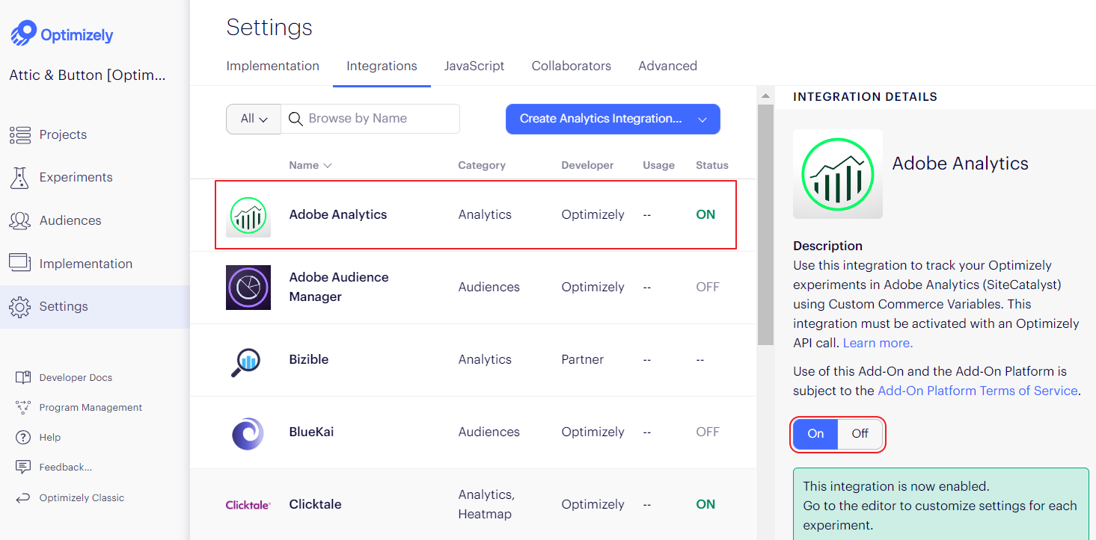Screen dimensions: 1096x540
Task: Open the JavaScript tab
Action: 474,66
